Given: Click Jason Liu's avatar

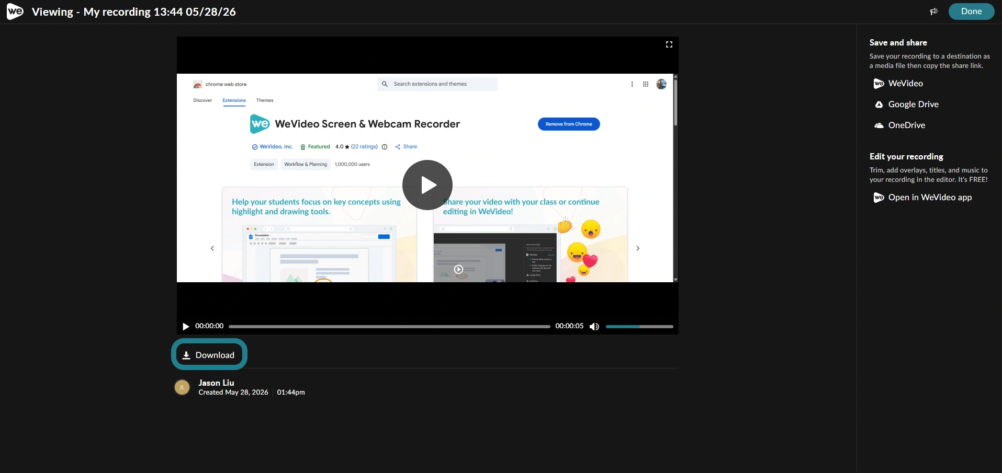Looking at the screenshot, I should pyautogui.click(x=182, y=387).
